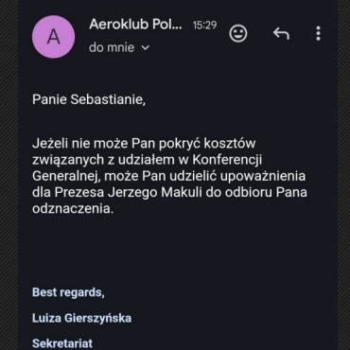Click the line starting Jeżeli nie może Pan
Viewport: 350px width, 350px height.
click(x=144, y=144)
